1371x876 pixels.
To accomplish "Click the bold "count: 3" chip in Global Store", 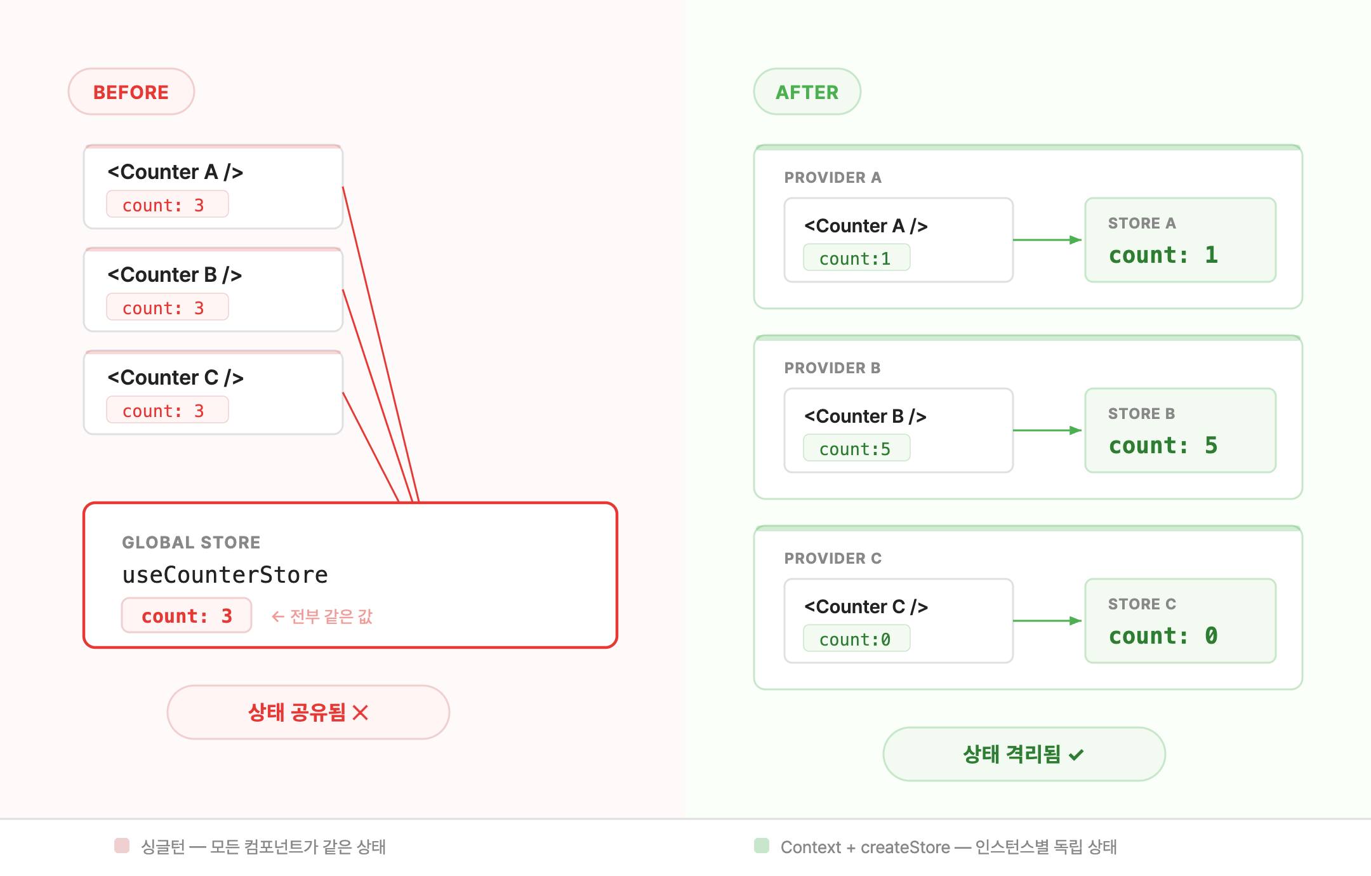I will [187, 616].
